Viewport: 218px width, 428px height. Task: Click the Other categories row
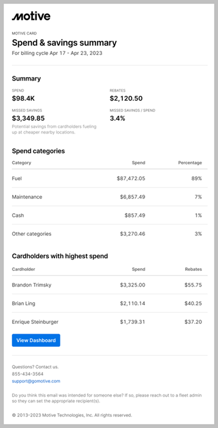(x=109, y=234)
